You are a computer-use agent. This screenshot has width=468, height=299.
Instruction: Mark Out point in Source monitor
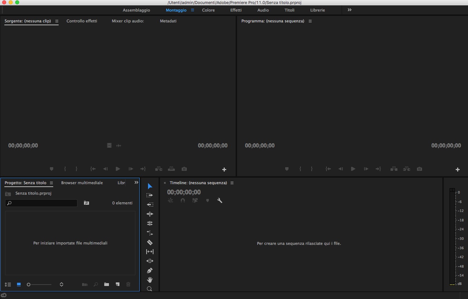click(x=76, y=169)
